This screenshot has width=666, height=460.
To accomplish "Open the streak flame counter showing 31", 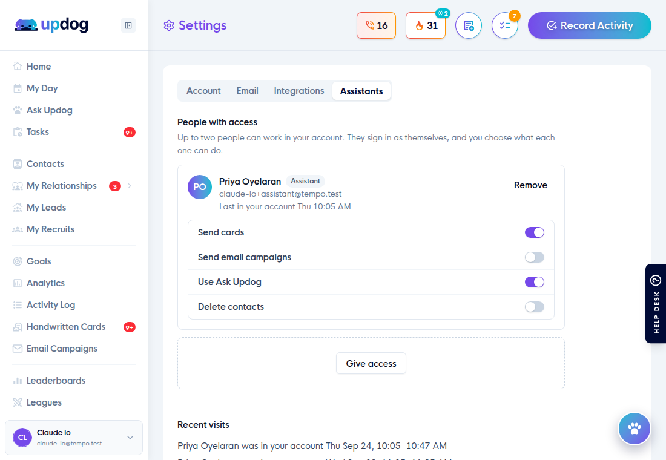I will tap(426, 25).
